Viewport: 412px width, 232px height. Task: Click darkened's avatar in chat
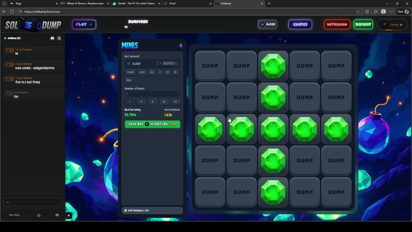9,93
